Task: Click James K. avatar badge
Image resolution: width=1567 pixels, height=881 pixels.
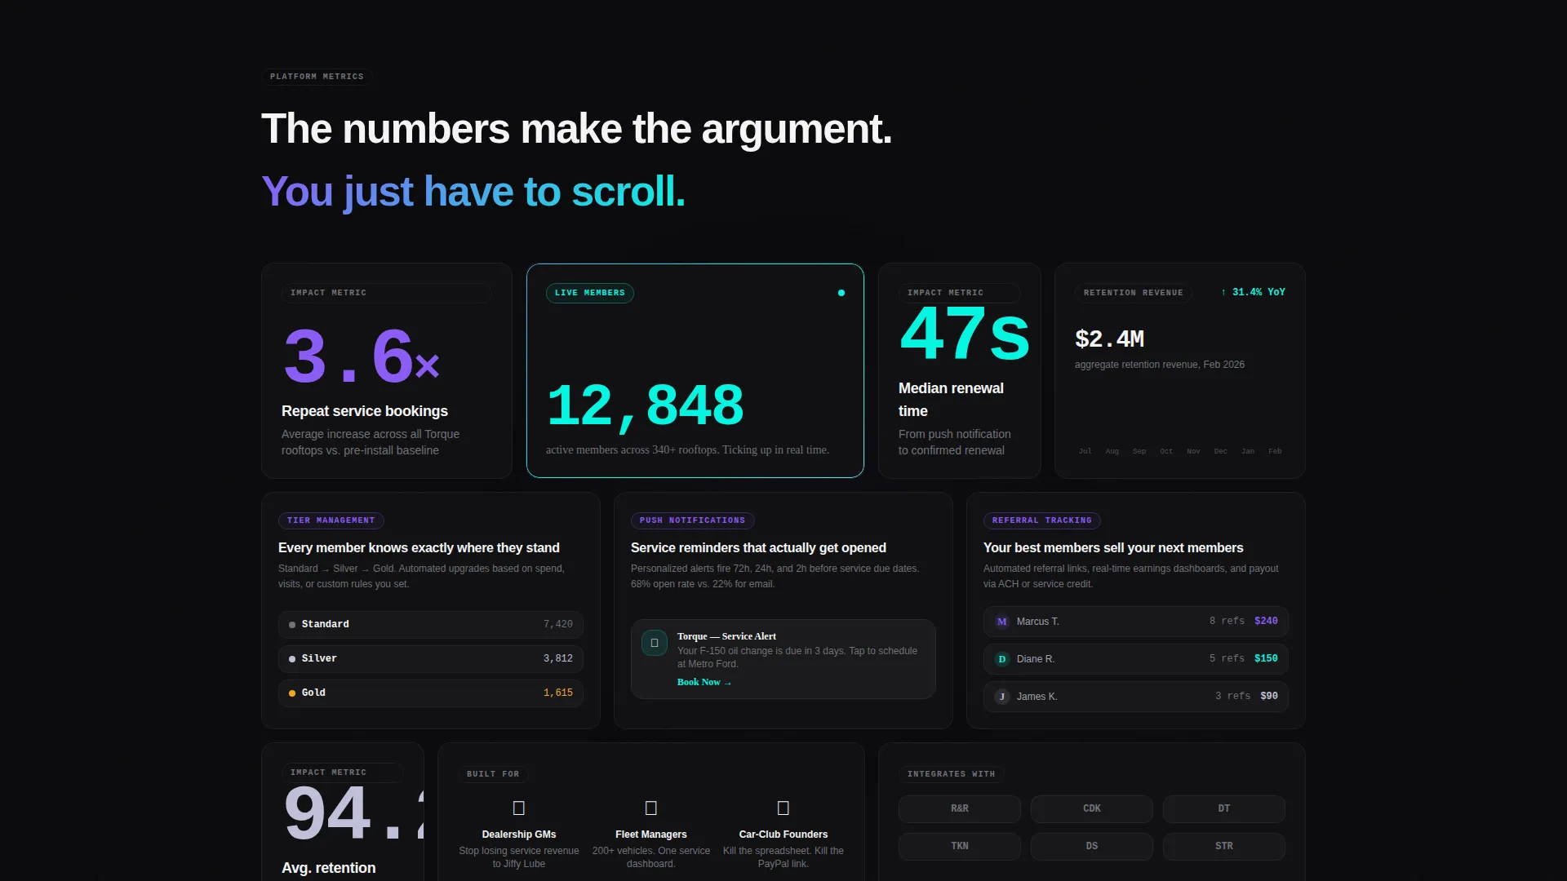Action: click(1002, 697)
